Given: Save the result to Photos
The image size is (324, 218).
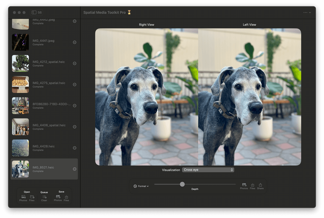Looking at the screenshot, I should click(x=58, y=196).
